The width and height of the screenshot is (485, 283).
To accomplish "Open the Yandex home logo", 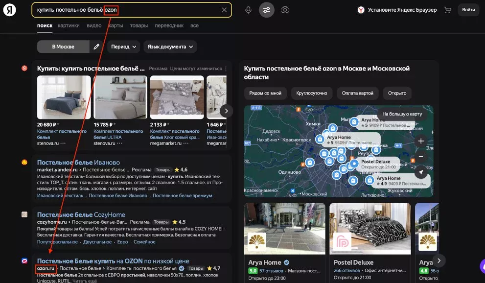I will 10,10.
